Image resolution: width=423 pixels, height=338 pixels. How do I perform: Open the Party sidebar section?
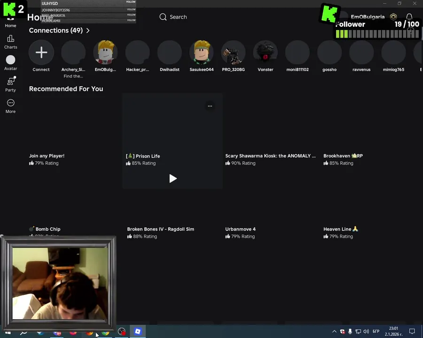[x=10, y=84]
